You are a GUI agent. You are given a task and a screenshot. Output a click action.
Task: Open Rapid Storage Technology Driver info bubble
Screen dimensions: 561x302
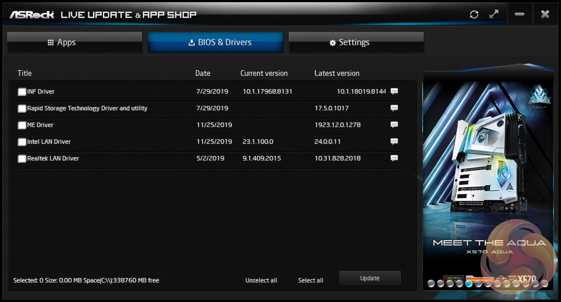pos(394,108)
